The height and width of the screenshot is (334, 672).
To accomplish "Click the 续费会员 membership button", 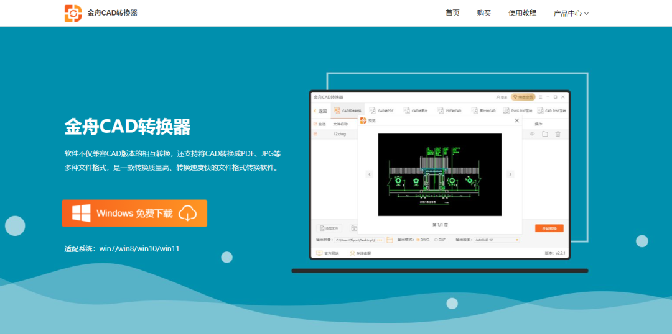I will coord(523,97).
